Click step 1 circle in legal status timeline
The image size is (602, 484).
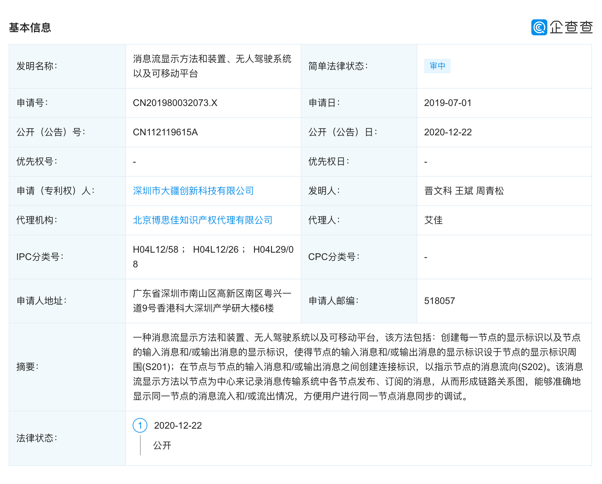pos(140,425)
